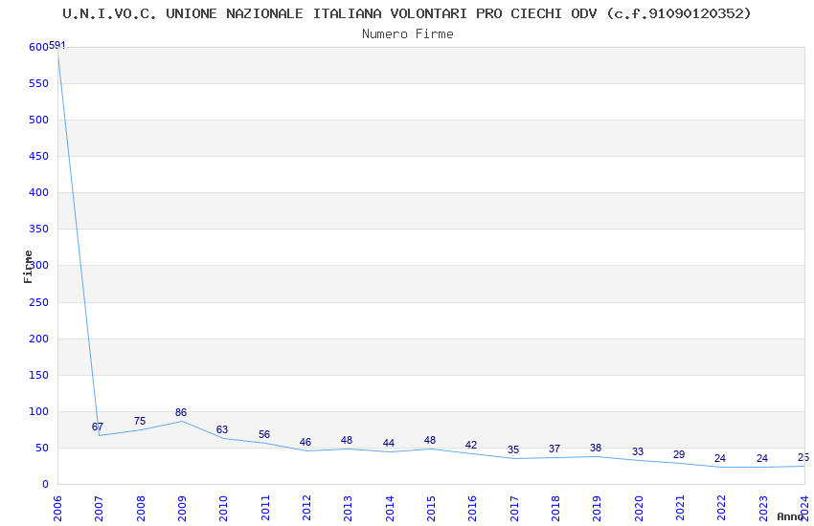
Task: Select the 37 data point label
Action: (x=554, y=449)
